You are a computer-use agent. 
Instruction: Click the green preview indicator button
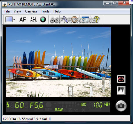pyautogui.click(x=43, y=19)
